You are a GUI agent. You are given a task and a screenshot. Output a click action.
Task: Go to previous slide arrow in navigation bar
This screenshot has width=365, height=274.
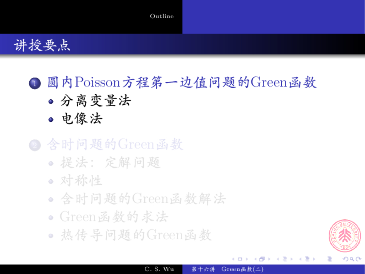(233, 259)
